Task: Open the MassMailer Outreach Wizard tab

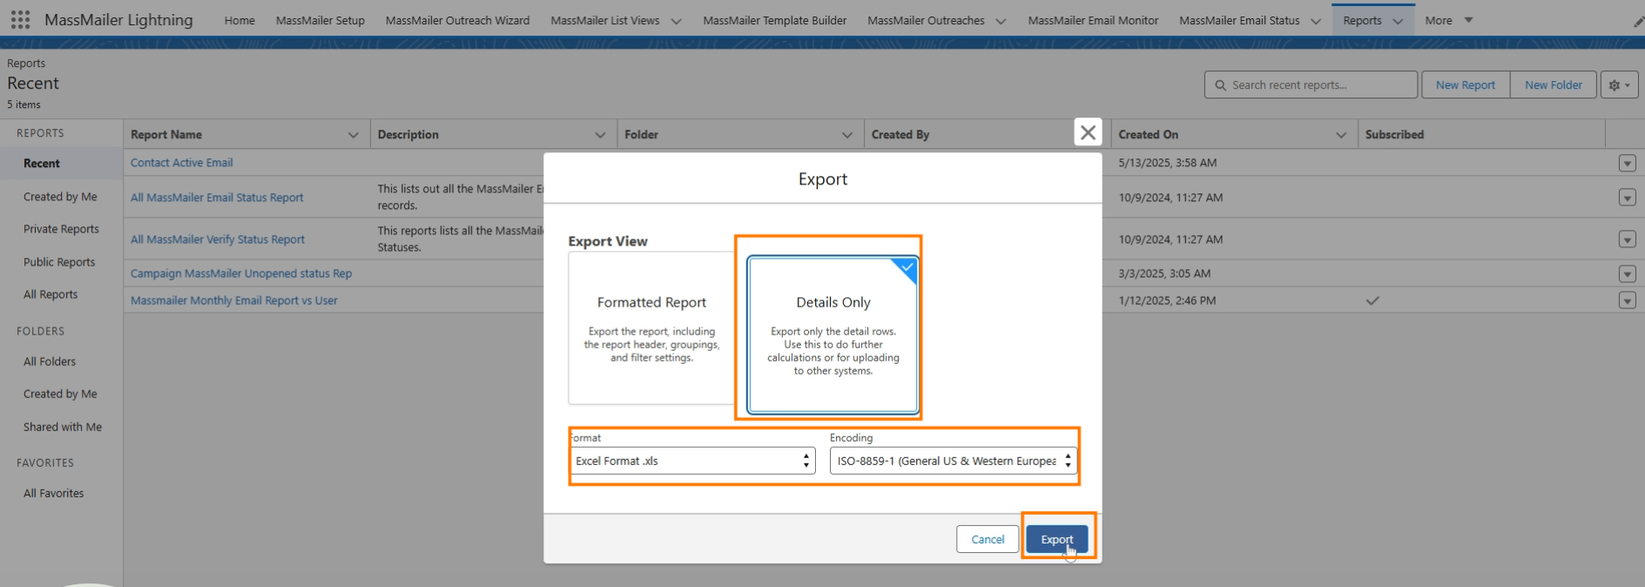Action: click(457, 20)
